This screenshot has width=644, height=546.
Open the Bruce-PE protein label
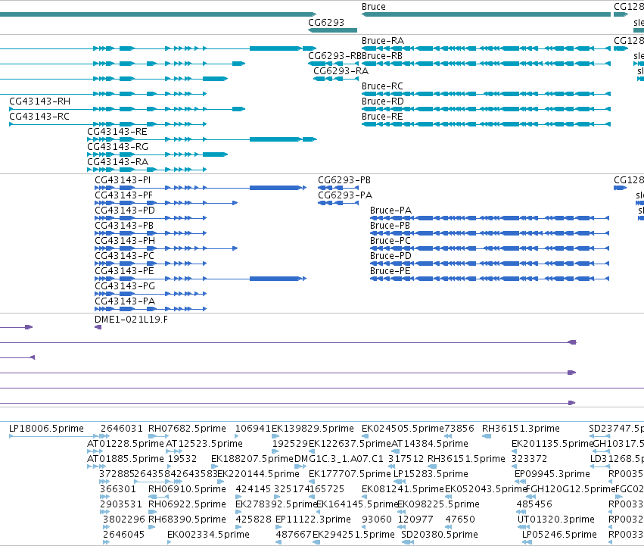(x=390, y=271)
